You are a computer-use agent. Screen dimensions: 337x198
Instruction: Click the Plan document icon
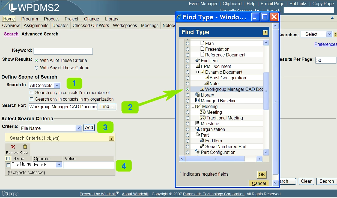[x=202, y=43]
